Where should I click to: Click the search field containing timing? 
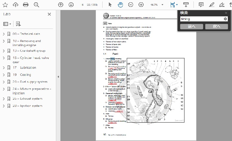(202, 19)
